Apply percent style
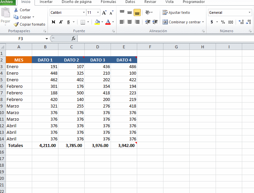The height and width of the screenshot is (193, 254). (x=223, y=22)
